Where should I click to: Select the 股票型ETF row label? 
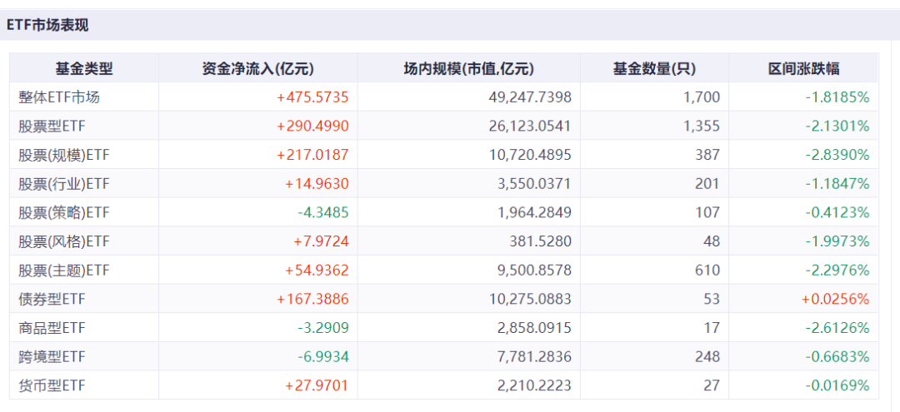52,126
